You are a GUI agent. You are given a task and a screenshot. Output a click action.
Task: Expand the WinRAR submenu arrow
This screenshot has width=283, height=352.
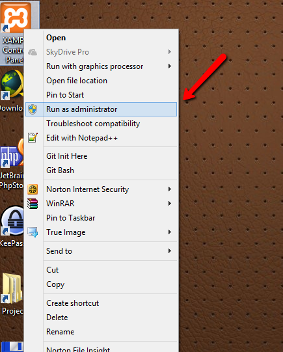click(170, 204)
